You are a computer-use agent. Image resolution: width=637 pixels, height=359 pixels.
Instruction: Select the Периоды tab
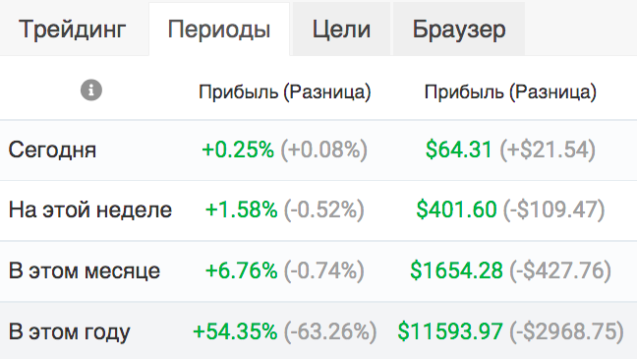coord(219,30)
